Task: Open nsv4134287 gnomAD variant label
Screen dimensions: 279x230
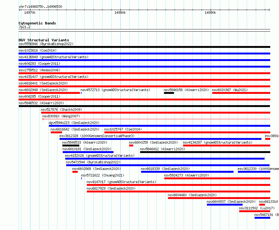Action: [x=218, y=142]
